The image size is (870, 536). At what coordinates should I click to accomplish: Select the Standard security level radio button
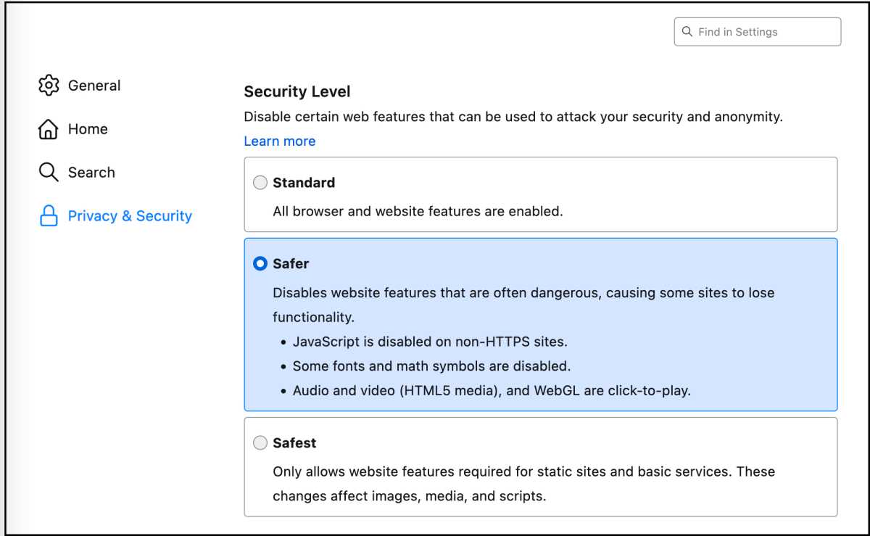pyautogui.click(x=260, y=183)
